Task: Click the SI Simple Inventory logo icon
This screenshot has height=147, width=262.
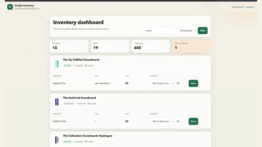Action: (x=10, y=7)
